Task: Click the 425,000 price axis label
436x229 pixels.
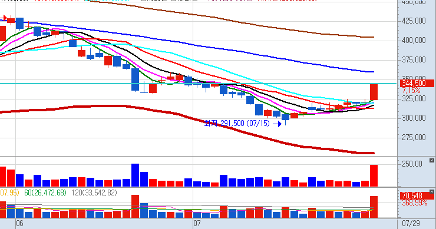Action: click(x=414, y=21)
